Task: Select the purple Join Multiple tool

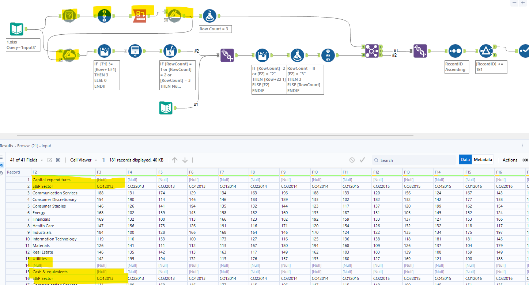Action: [371, 51]
